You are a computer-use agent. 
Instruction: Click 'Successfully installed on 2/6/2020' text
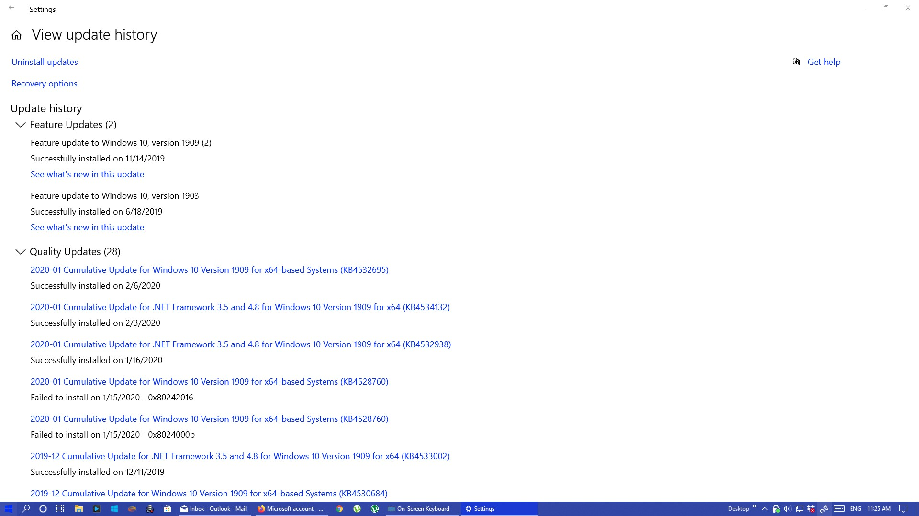pyautogui.click(x=96, y=286)
